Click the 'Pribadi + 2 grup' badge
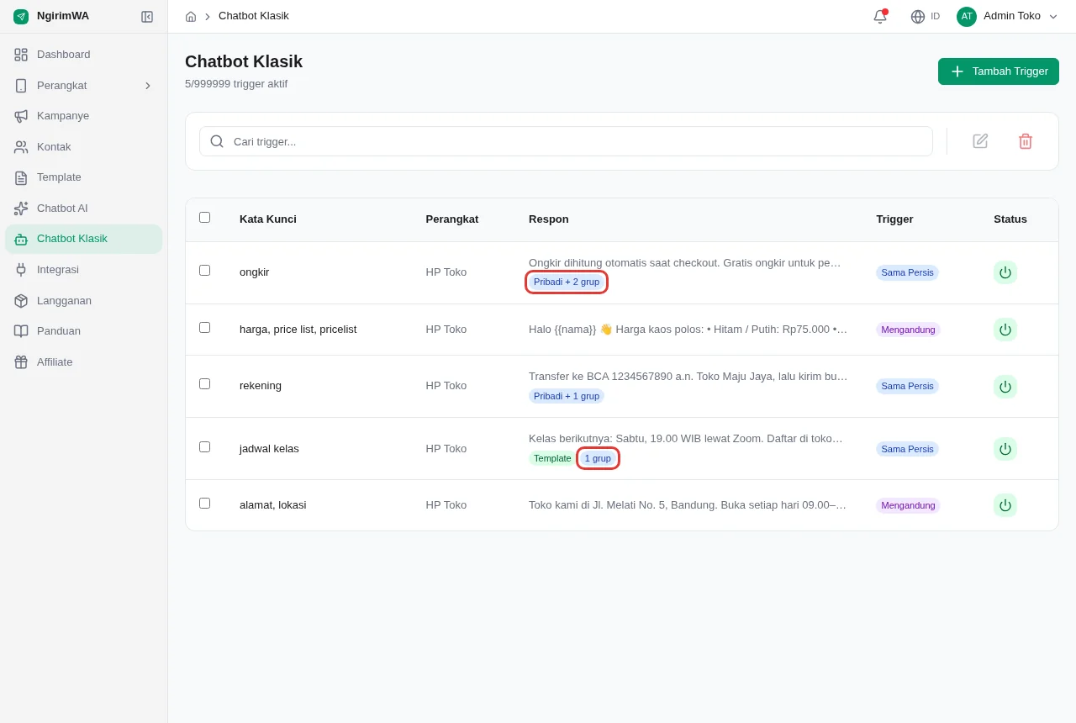1076x723 pixels. tap(567, 282)
